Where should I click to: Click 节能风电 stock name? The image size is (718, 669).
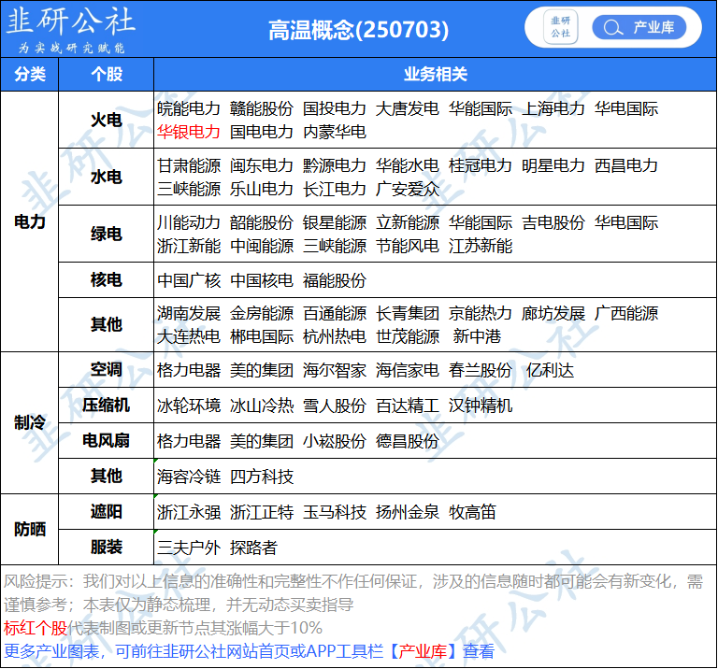click(x=407, y=246)
